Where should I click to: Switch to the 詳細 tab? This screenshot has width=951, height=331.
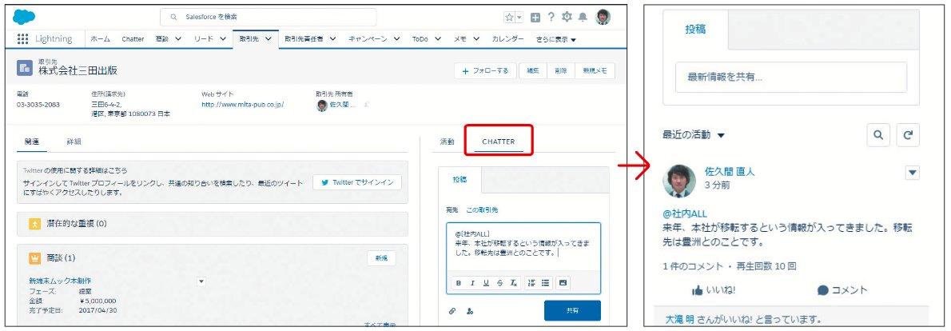(74, 142)
